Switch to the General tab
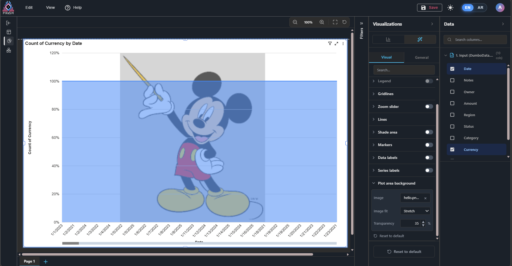Screen dimensions: 512x266 pos(421,57)
